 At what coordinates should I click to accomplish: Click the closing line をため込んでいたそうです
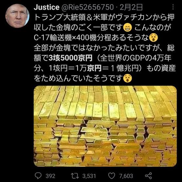(78, 78)
